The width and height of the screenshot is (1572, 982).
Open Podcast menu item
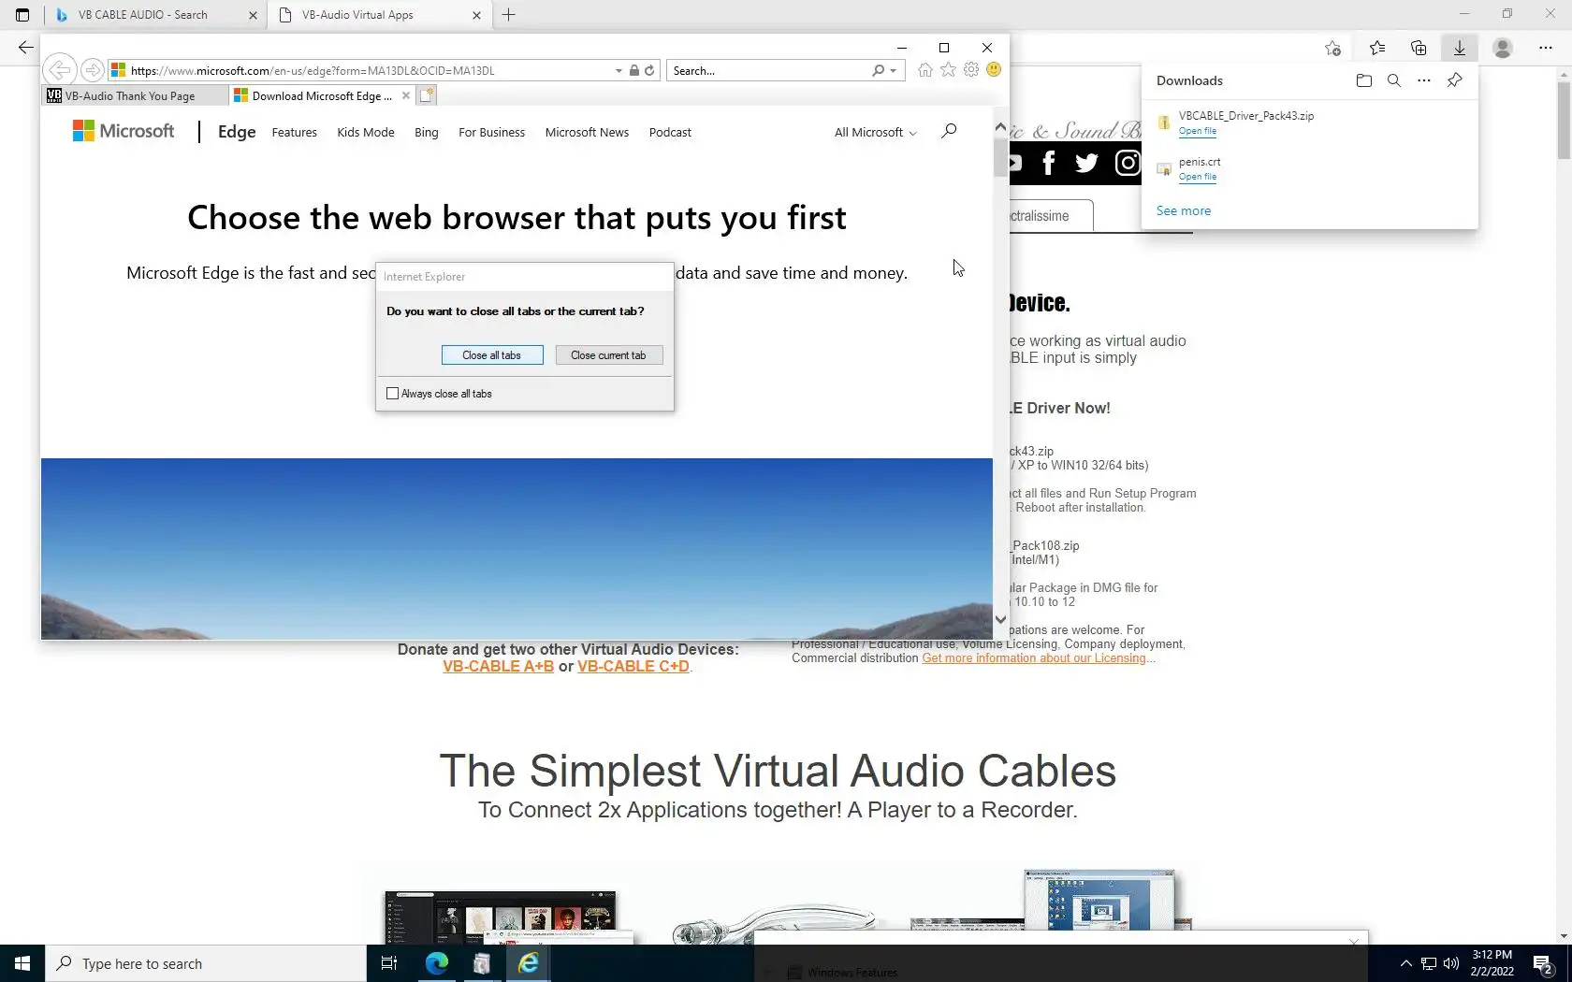670,133
